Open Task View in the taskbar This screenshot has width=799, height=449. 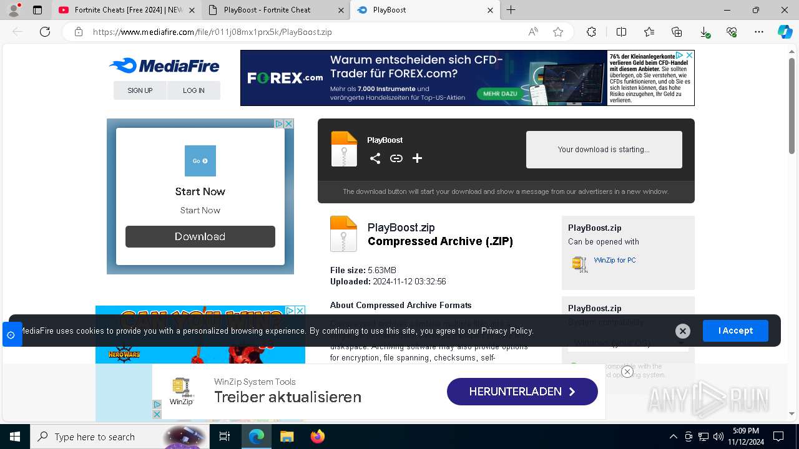[x=225, y=437]
